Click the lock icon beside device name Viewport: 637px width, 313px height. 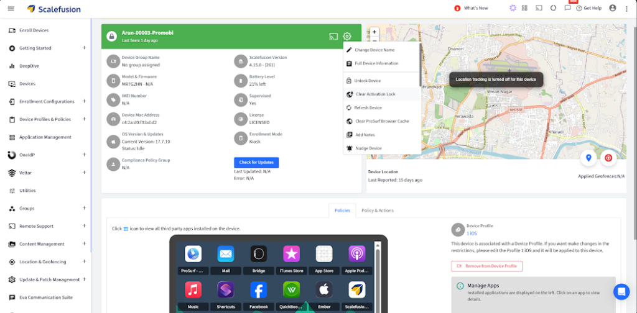(111, 36)
